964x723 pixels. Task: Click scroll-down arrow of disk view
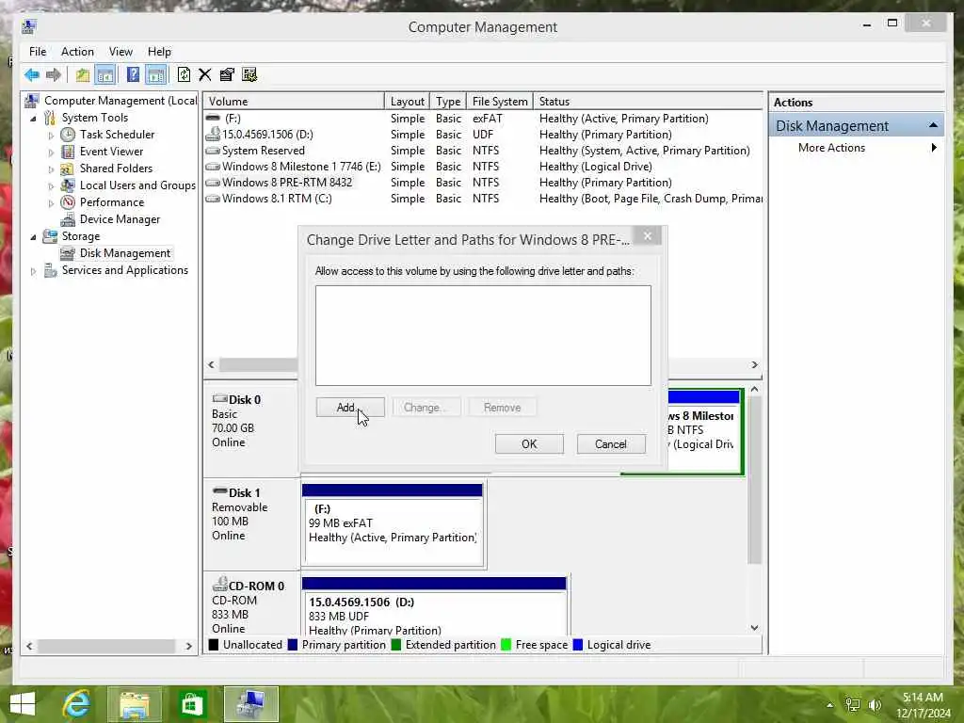(x=754, y=628)
